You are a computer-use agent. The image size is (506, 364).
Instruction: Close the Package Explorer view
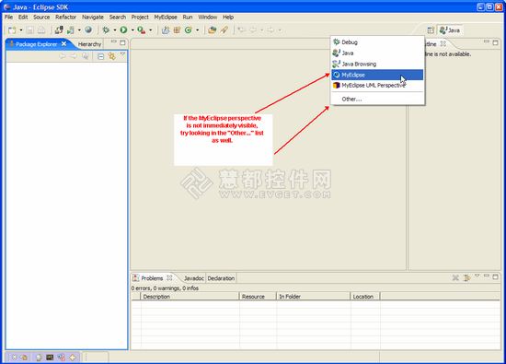[x=63, y=43]
